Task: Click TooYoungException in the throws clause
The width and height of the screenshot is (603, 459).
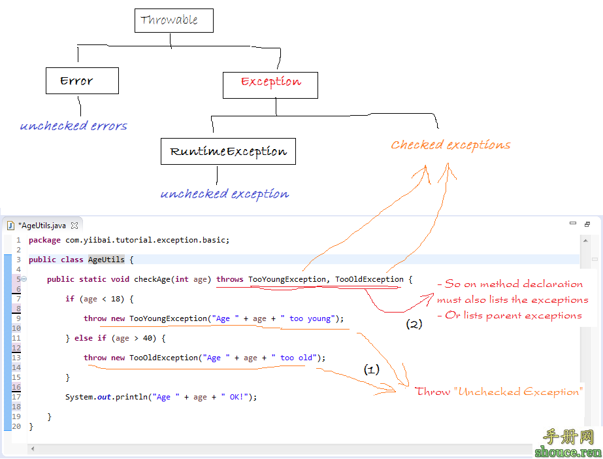Action: [287, 279]
